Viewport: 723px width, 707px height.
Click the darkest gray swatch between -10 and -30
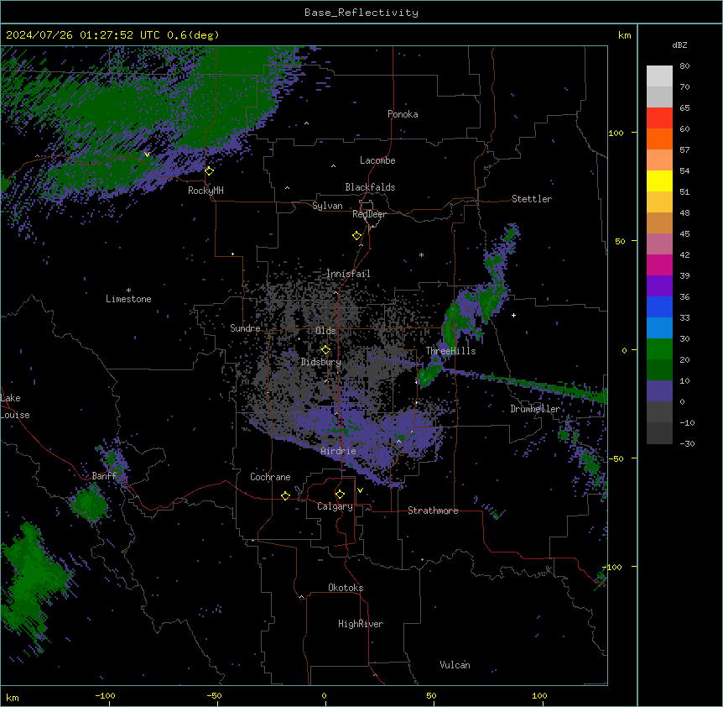[x=659, y=433]
